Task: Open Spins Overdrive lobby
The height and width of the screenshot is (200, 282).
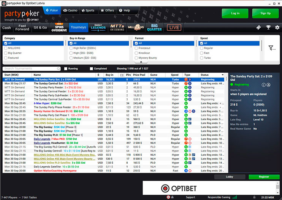Action: coord(59,27)
